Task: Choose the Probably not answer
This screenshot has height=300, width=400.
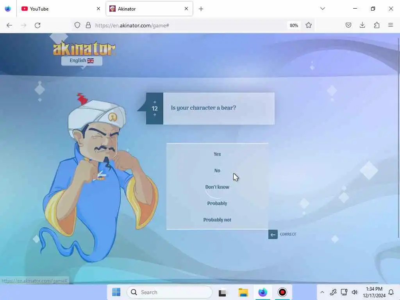Action: pyautogui.click(x=217, y=220)
